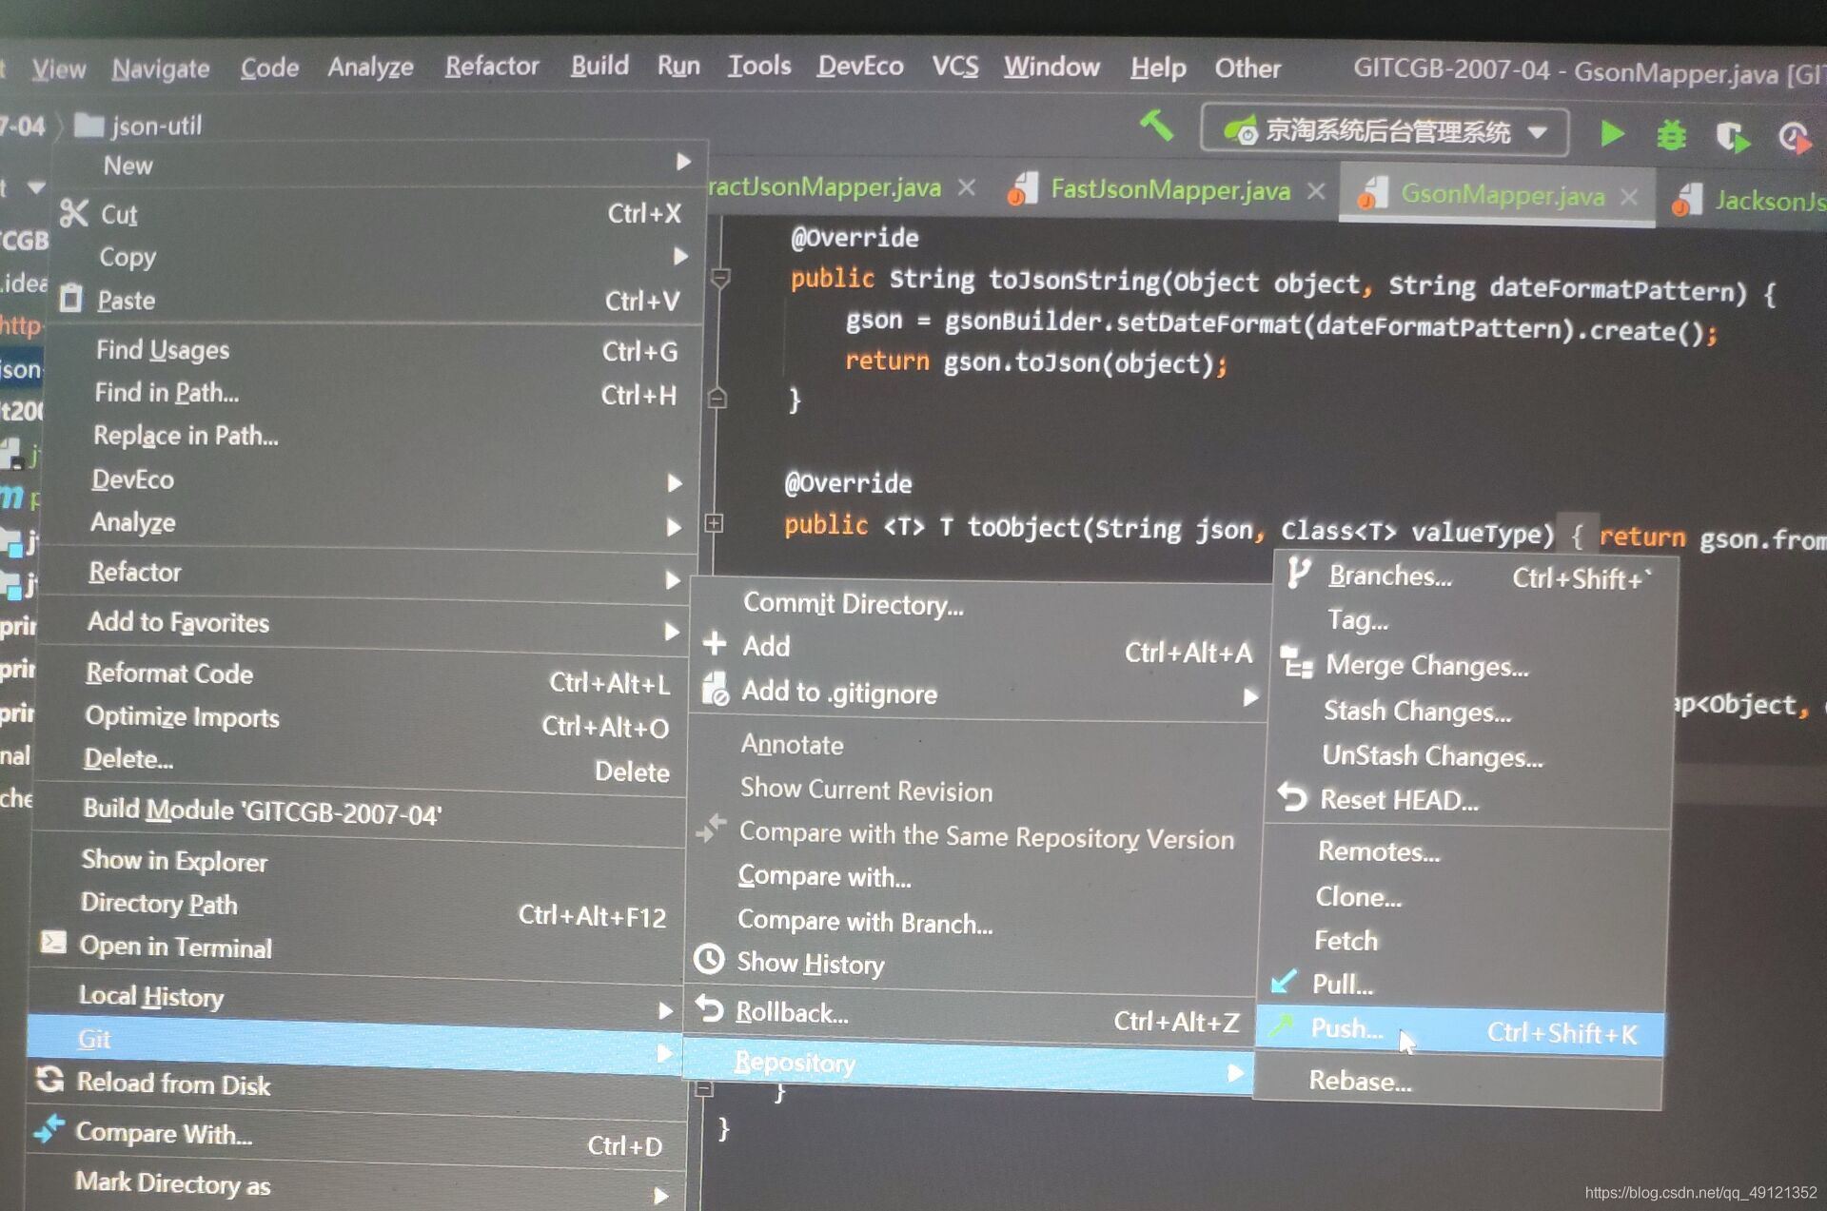Click the Show History clock icon

(x=709, y=959)
